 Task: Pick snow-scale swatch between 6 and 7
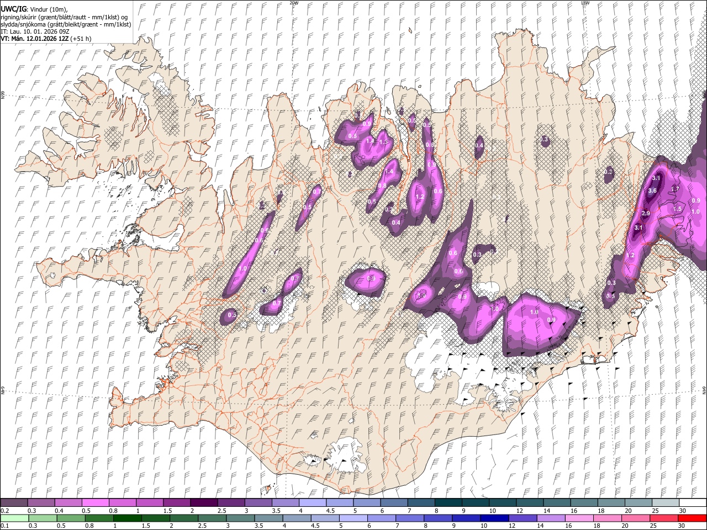(394, 502)
